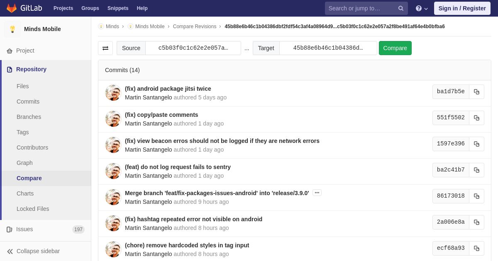Focus the Search or jump to field
The width and height of the screenshot is (498, 261).
pos(361,8)
